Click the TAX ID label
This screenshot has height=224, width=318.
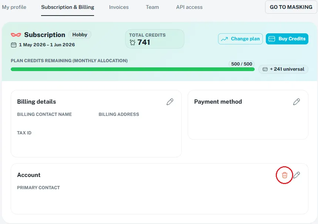point(24,133)
